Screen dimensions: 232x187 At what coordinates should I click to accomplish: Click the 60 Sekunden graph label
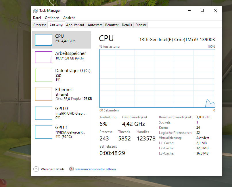tap(109, 110)
